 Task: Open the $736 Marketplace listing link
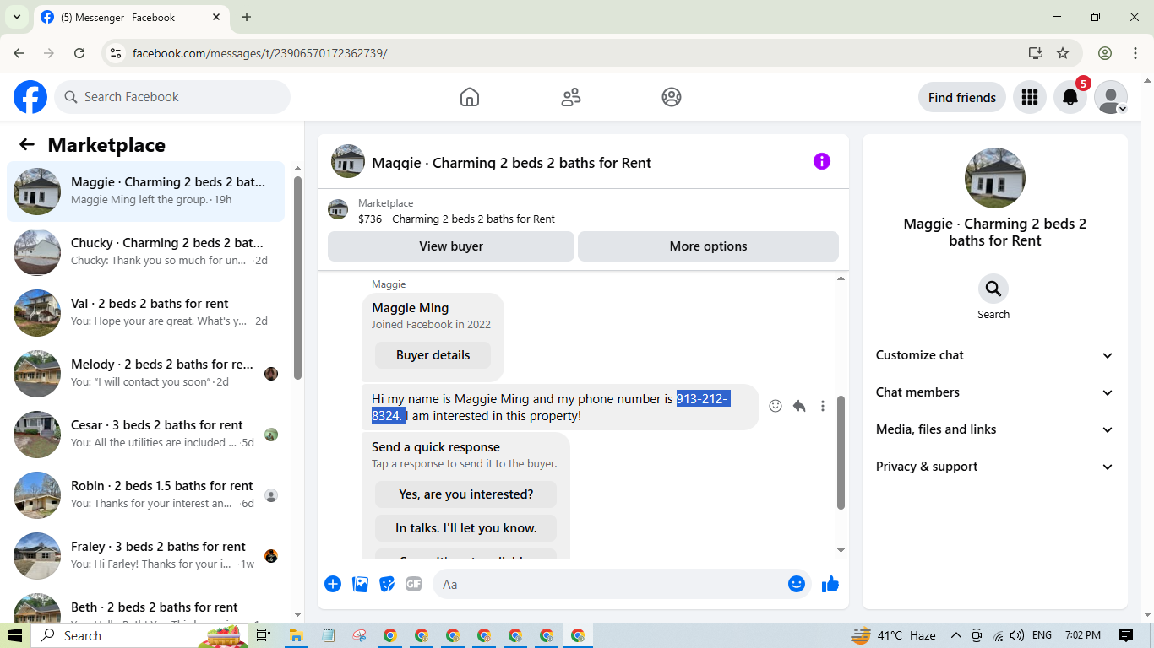[456, 219]
